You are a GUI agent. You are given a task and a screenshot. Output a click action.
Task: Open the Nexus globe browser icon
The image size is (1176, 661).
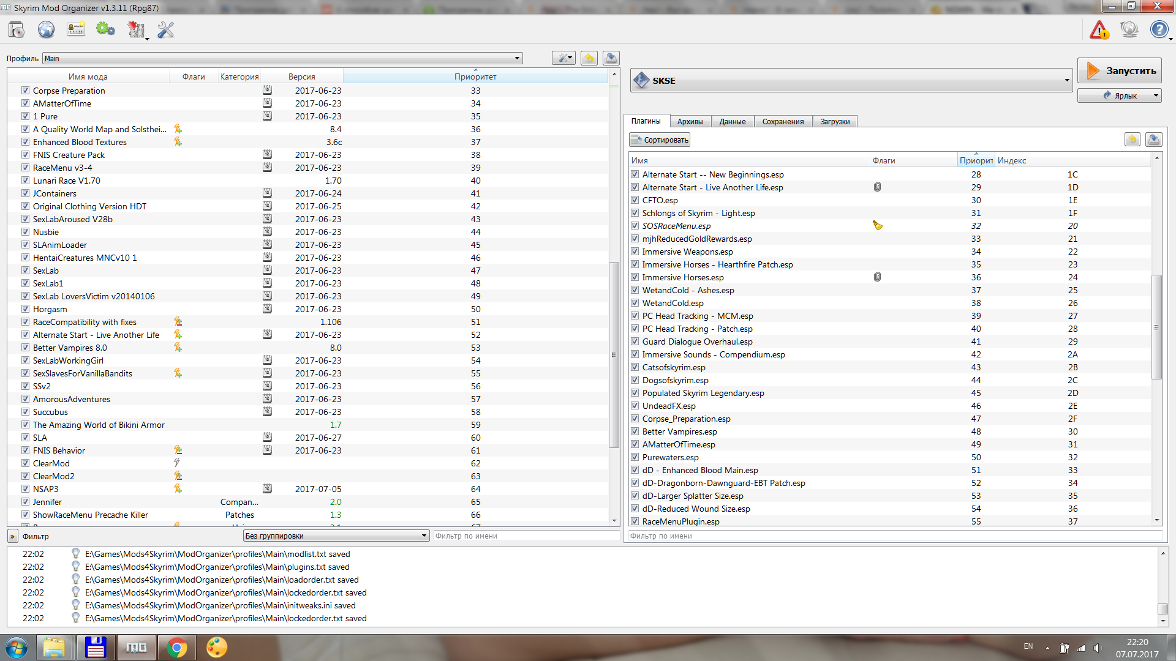(46, 29)
